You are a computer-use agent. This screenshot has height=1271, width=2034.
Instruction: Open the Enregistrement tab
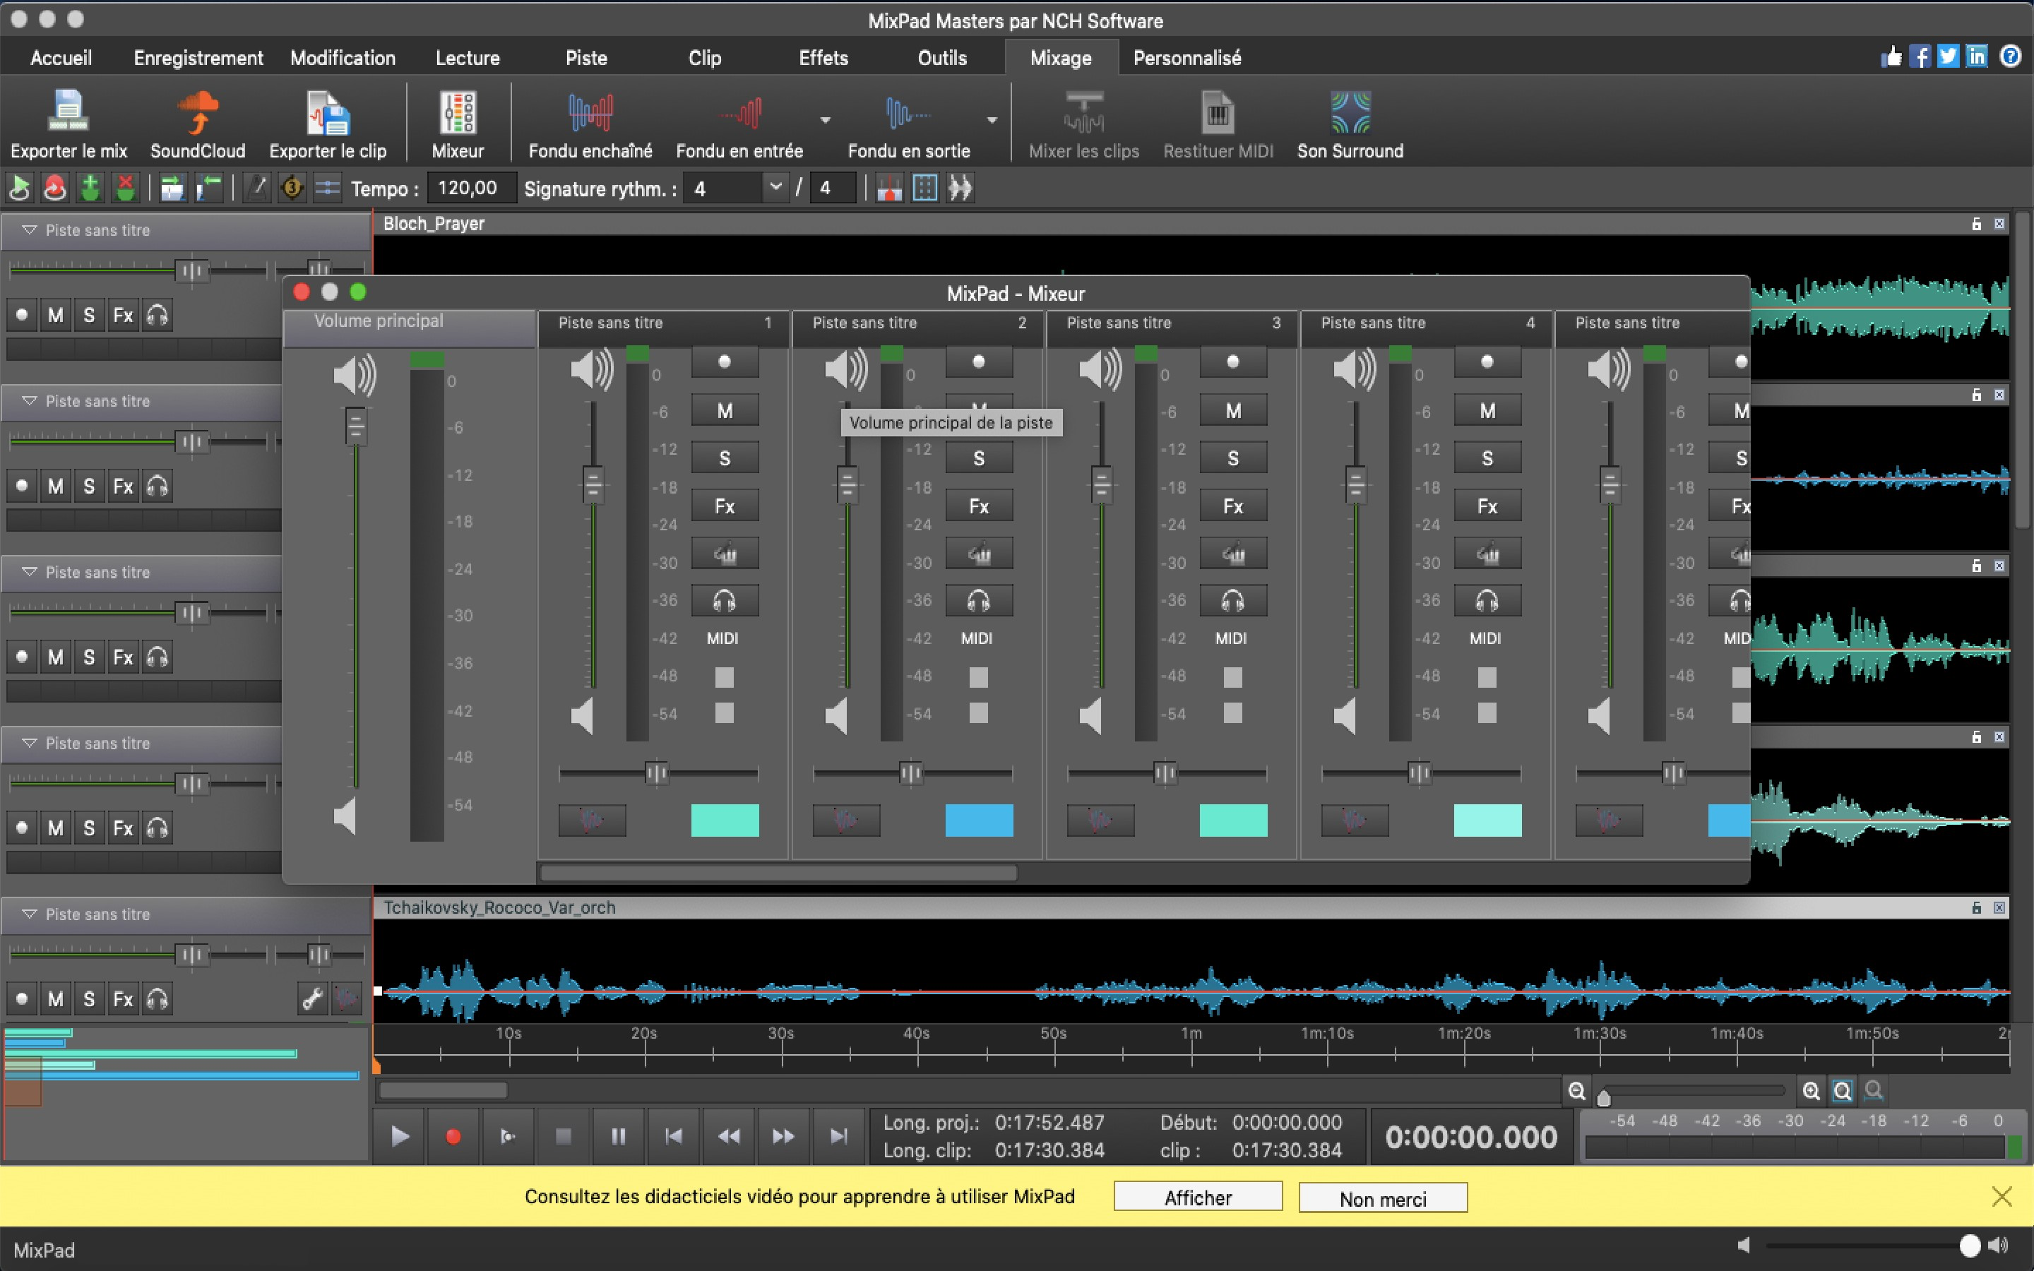click(x=198, y=58)
